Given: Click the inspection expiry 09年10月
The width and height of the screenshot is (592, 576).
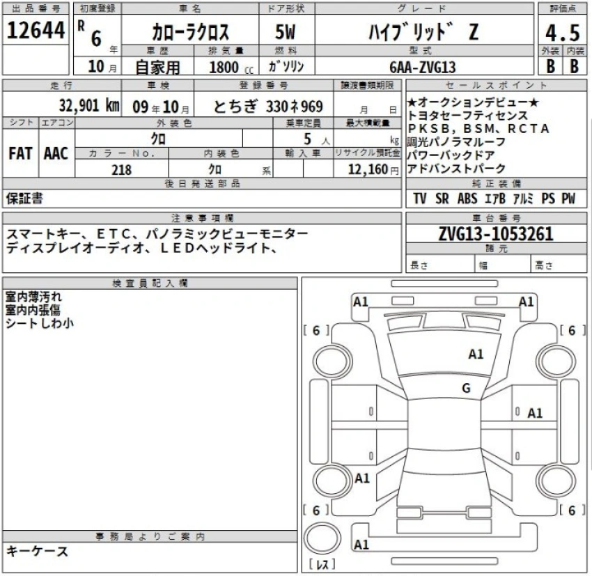Looking at the screenshot, I should point(161,107).
